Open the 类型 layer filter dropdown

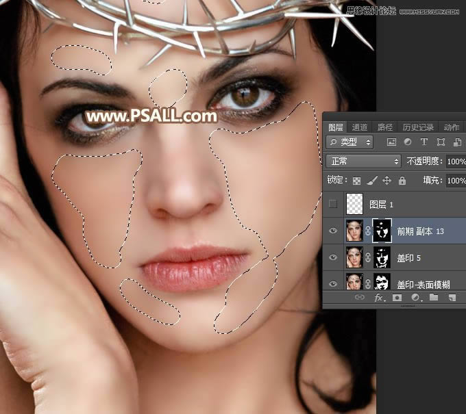pos(350,142)
